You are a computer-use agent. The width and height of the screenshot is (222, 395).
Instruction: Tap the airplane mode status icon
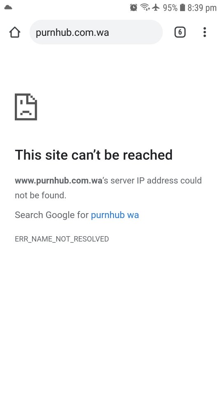(156, 7)
